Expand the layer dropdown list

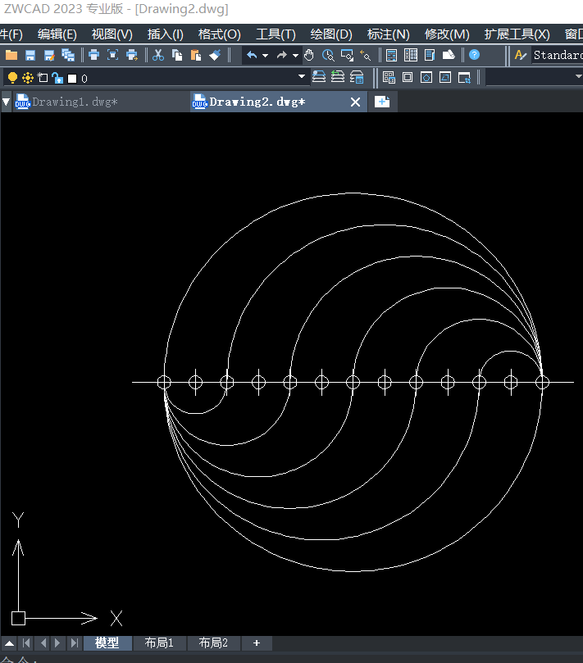(x=302, y=76)
